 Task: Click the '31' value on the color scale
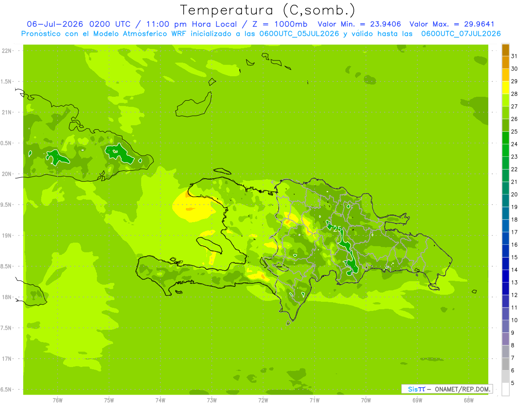click(x=514, y=56)
